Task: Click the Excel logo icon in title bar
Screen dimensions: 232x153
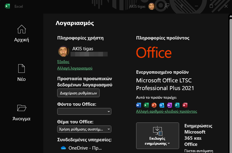Action: [x=7, y=6]
